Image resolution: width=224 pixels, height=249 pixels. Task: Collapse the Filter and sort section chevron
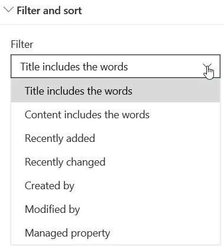tap(9, 10)
